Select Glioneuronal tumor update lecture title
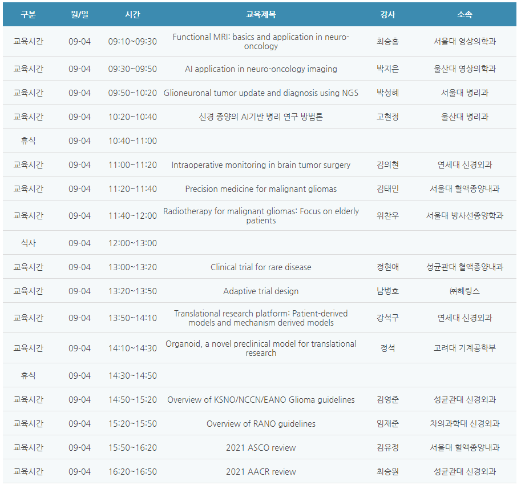This screenshot has height=489, width=521. [261, 93]
